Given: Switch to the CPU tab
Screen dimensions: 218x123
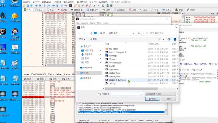Looking at the screenshot, I should pyautogui.click(x=28, y=10).
